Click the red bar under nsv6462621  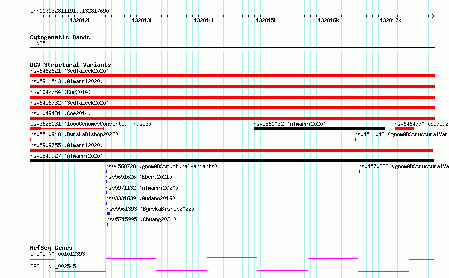pos(232,76)
